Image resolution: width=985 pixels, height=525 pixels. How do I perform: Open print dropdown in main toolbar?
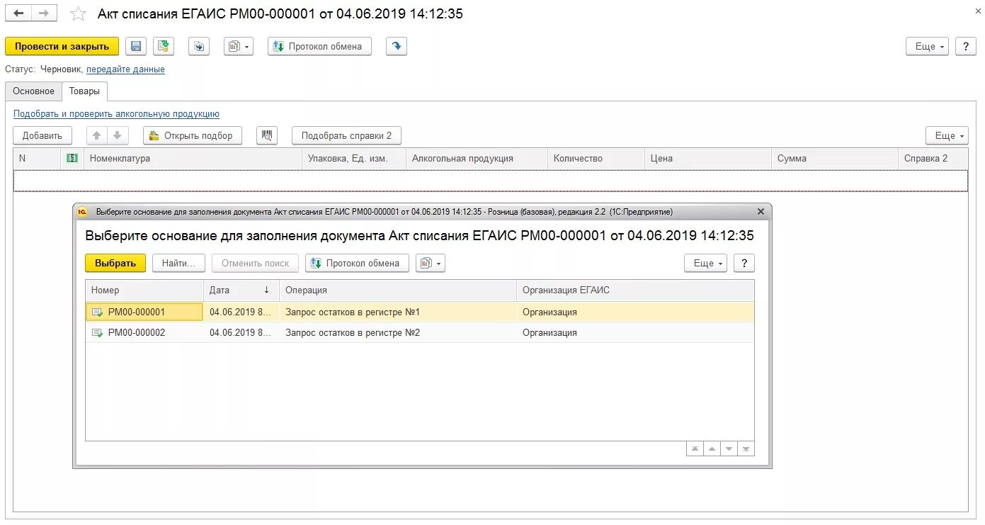point(238,47)
